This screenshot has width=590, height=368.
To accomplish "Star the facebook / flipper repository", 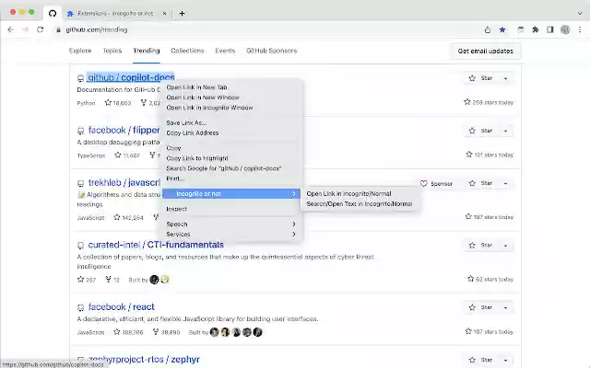I will tap(480, 131).
